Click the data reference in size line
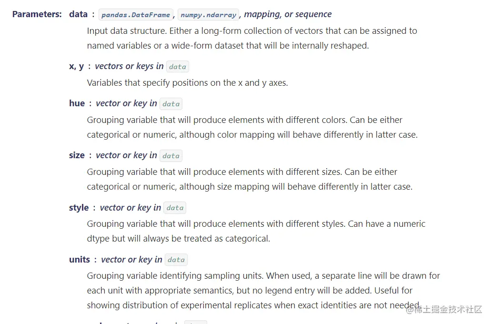The image size is (492, 324). coord(171,156)
